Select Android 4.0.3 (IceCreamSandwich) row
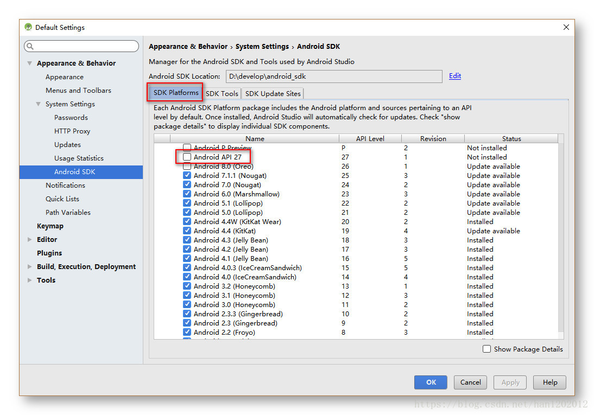Viewport: 594px width, 415px height. (356, 267)
